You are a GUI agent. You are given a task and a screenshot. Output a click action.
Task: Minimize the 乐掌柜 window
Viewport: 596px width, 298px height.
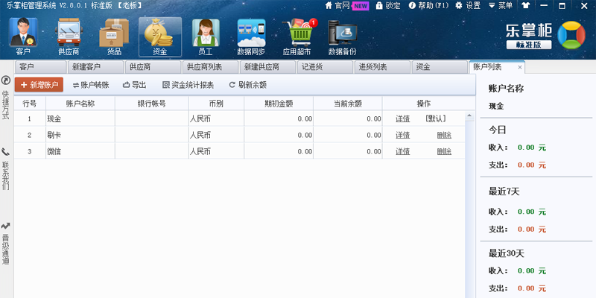544,6
